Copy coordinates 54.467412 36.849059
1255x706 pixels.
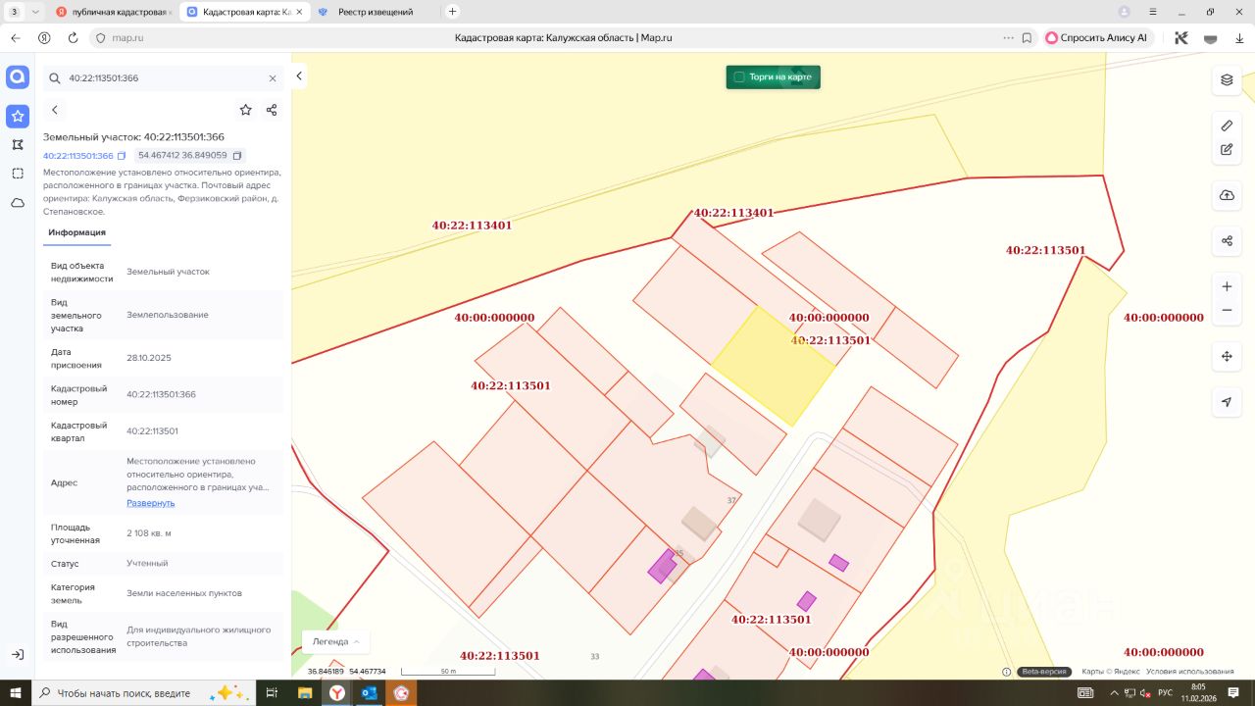click(237, 155)
